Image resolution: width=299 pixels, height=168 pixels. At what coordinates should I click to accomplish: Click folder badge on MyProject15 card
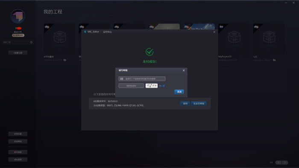point(221,27)
